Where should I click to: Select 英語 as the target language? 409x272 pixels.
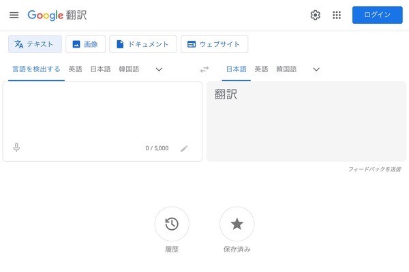pyautogui.click(x=261, y=69)
